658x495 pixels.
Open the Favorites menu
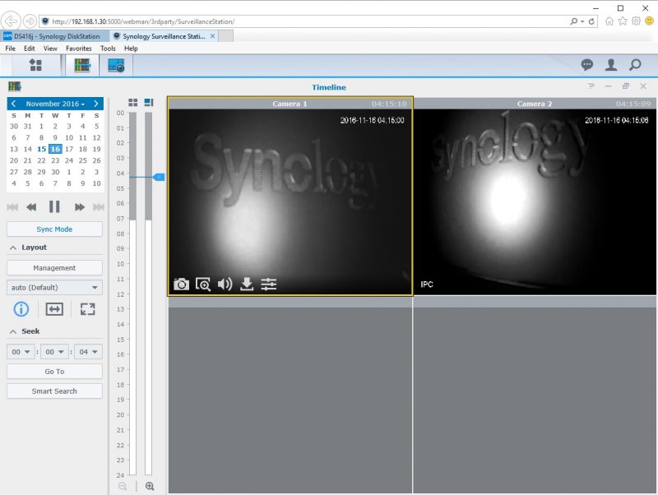coord(79,49)
